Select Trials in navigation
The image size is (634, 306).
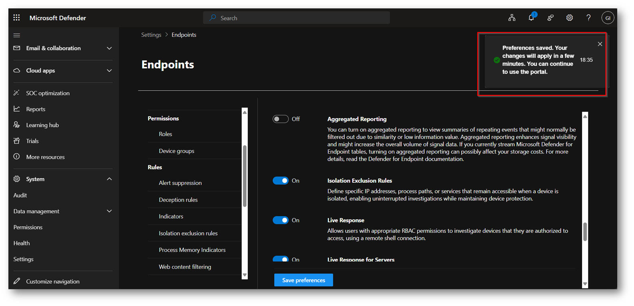(x=32, y=141)
